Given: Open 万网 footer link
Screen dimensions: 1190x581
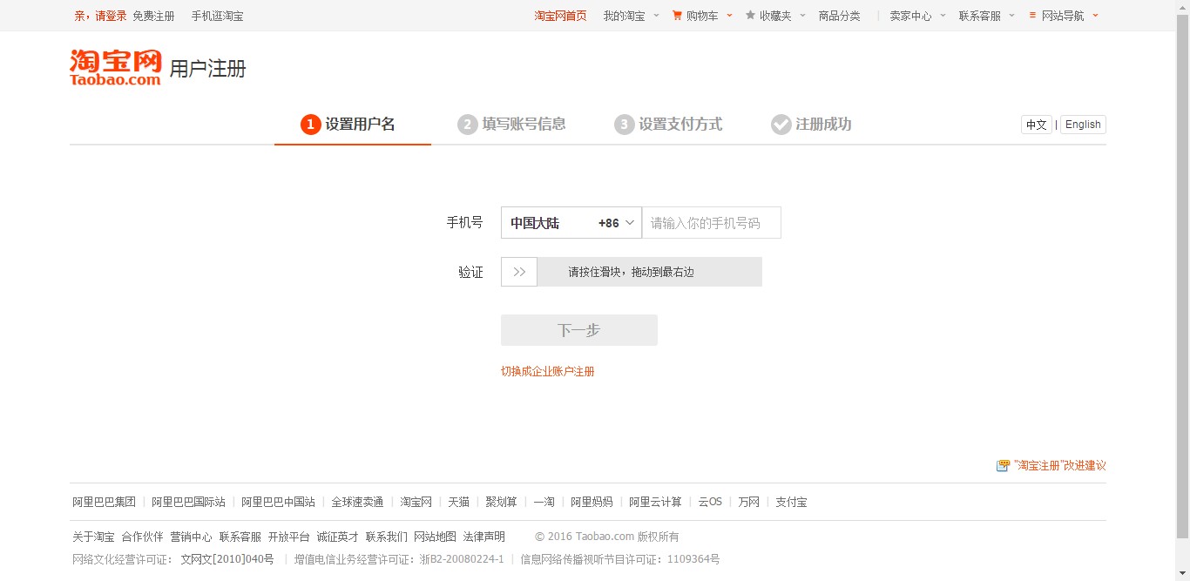Looking at the screenshot, I should point(749,502).
